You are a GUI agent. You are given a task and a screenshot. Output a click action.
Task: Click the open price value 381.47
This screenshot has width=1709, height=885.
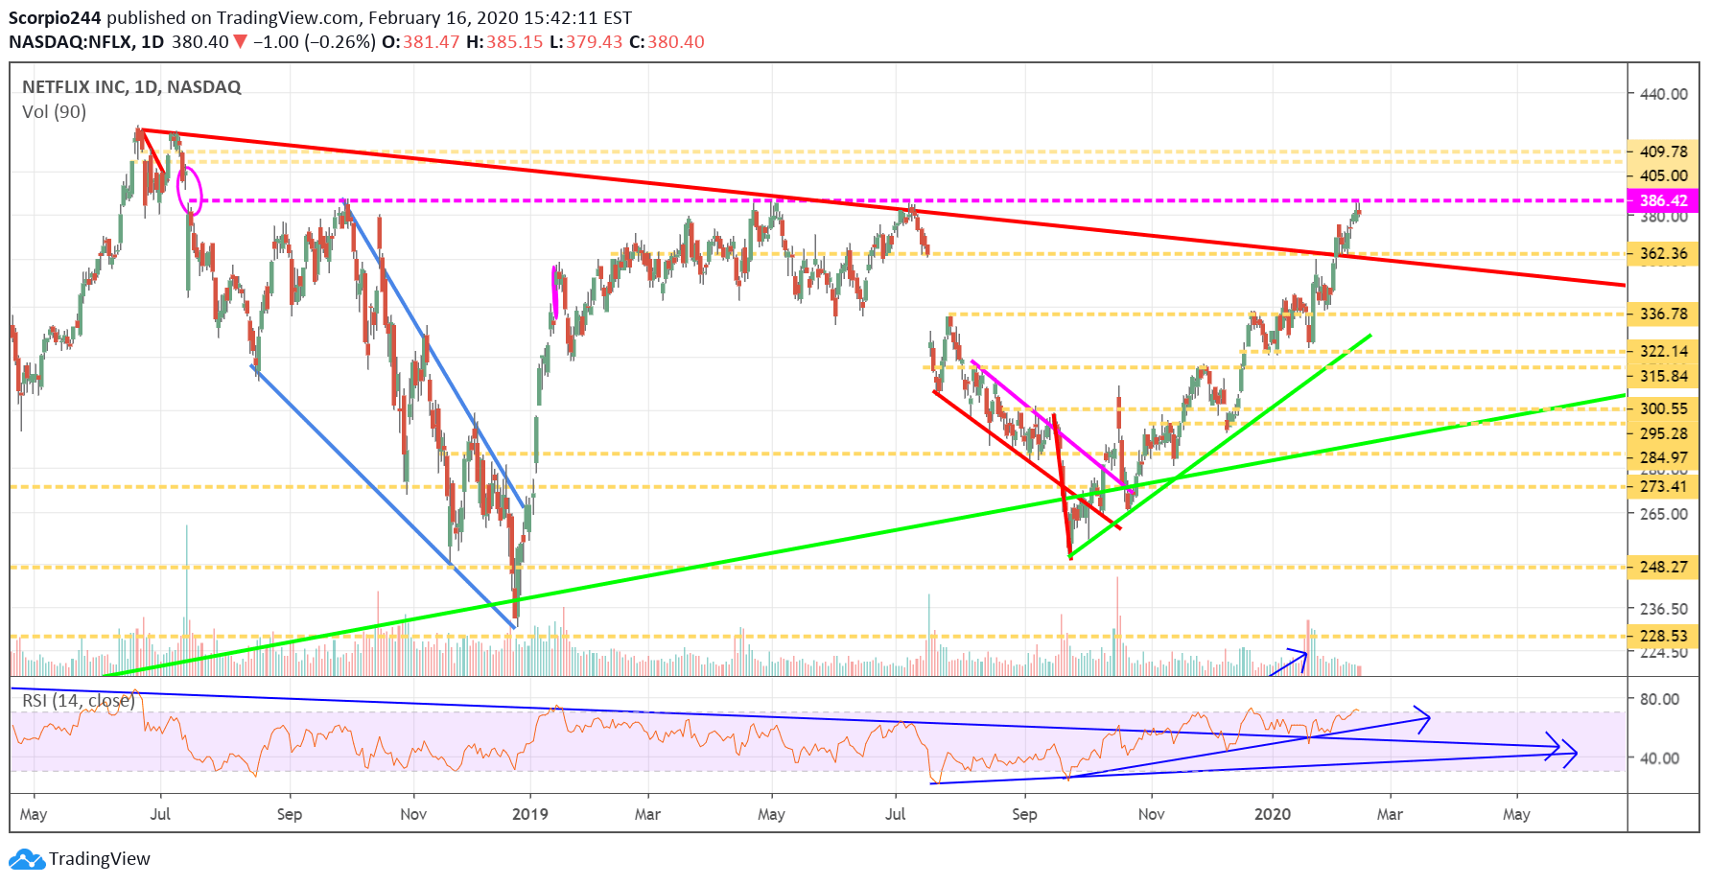tap(432, 42)
